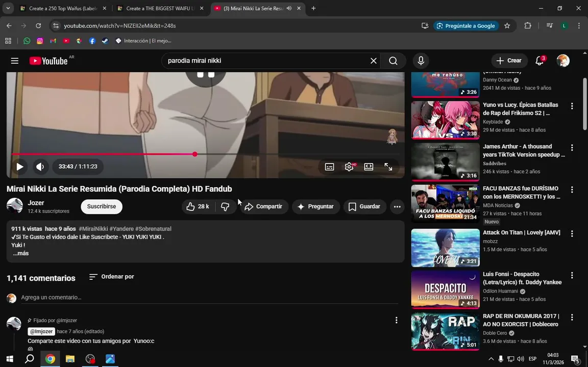Open Instagram bookmark icon

40,41
